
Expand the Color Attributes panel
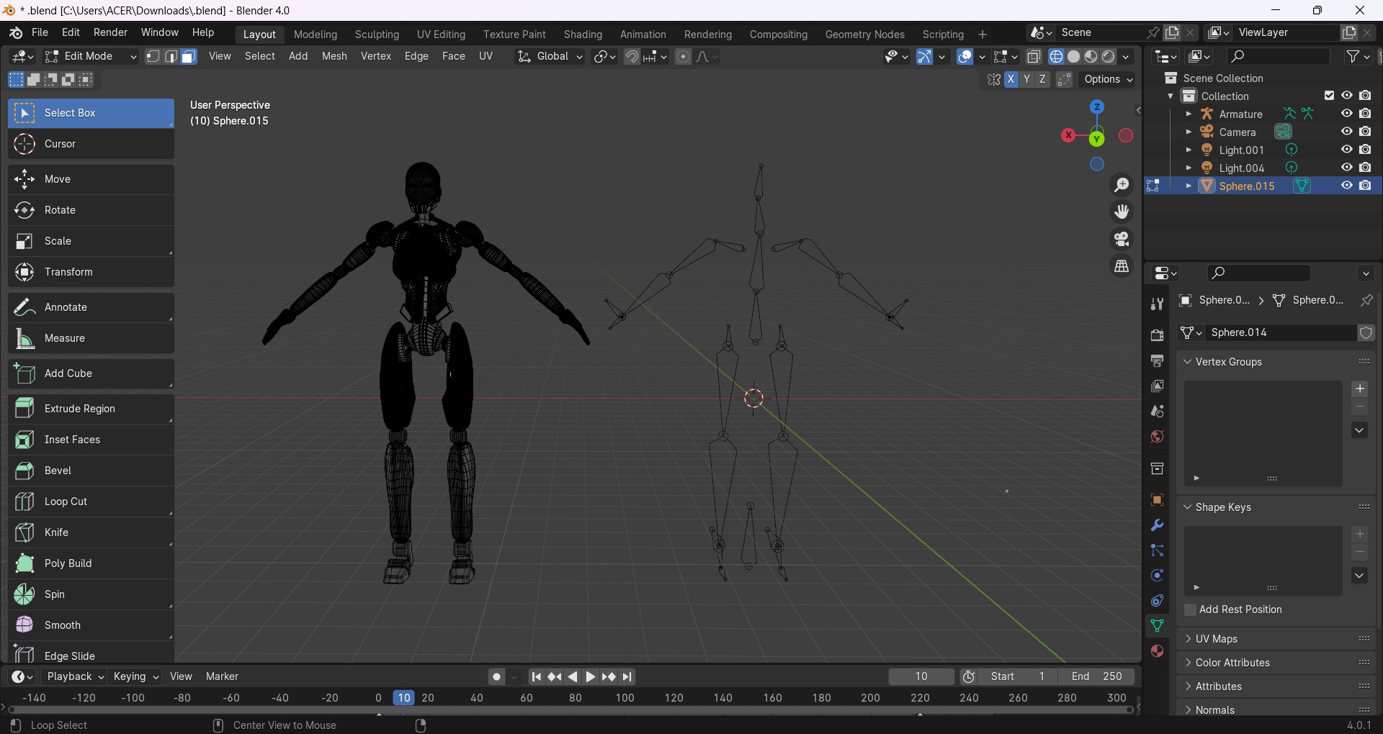coord(1232,663)
